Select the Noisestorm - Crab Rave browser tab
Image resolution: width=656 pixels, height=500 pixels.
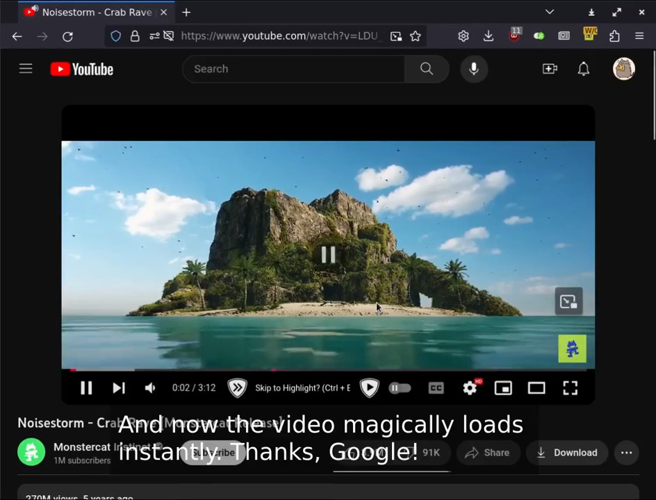pos(89,12)
